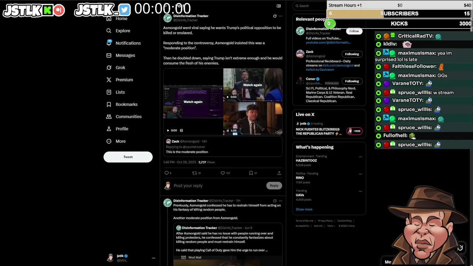473x266 pixels.
Task: Click the Grok icon on main post header
Action: 275,16
